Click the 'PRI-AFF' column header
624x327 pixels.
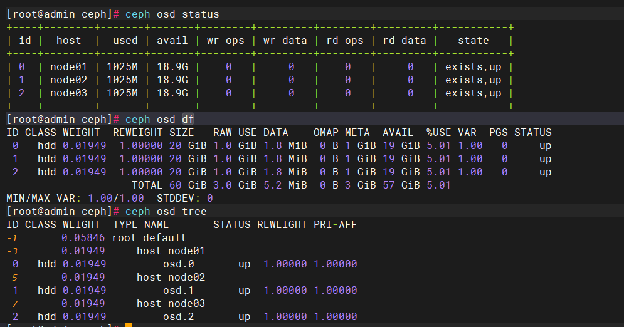pyautogui.click(x=335, y=224)
